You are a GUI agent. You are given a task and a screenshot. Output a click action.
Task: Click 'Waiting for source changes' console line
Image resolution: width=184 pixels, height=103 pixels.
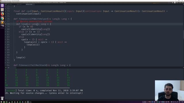[44, 93]
